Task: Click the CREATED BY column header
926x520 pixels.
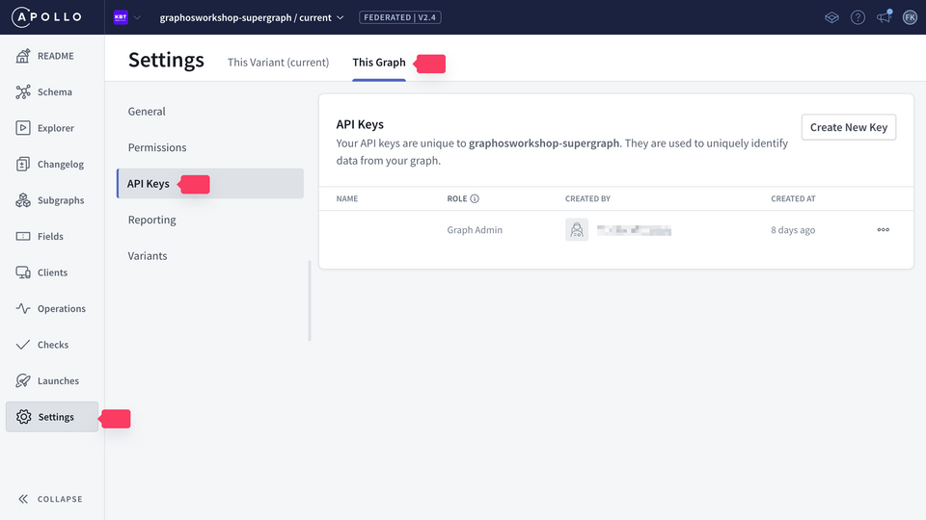Action: pyautogui.click(x=587, y=198)
